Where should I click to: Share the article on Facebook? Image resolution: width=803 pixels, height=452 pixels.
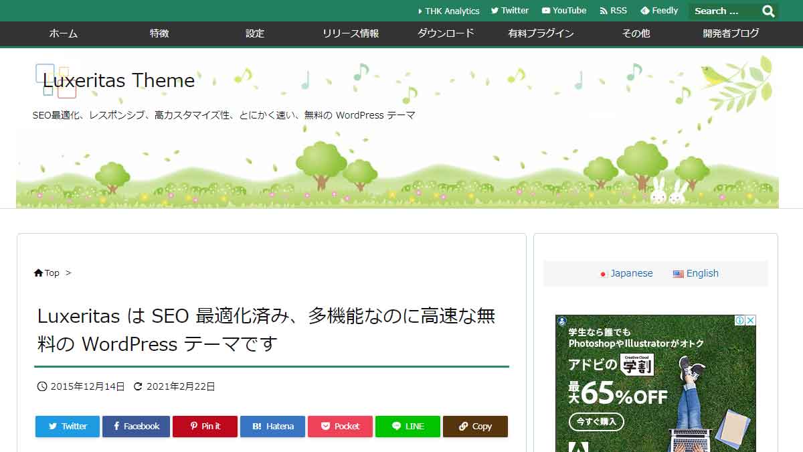[136, 427]
